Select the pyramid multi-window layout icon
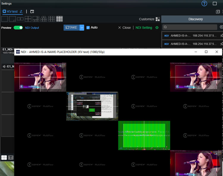The image size is (223, 176). 44,19
